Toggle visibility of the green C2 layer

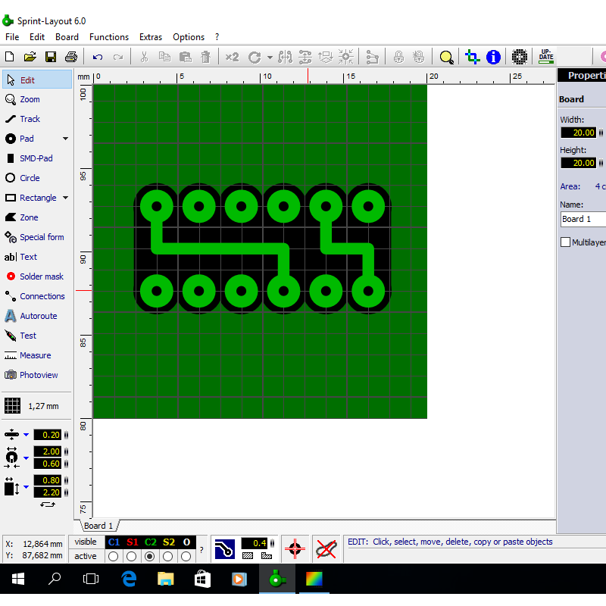pyautogui.click(x=150, y=542)
